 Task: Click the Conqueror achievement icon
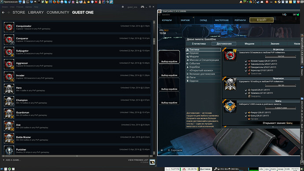pos(9,40)
